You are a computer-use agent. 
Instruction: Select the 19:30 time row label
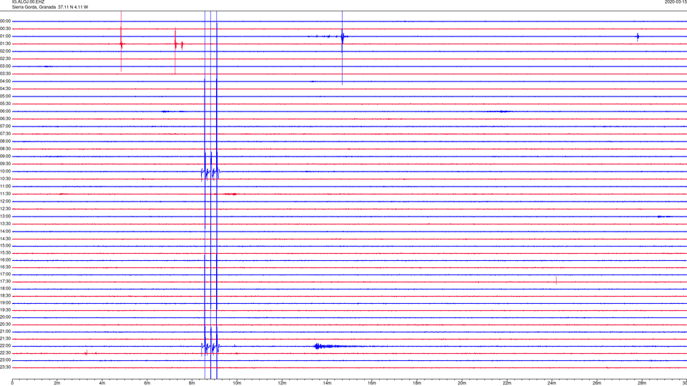pyautogui.click(x=6, y=310)
